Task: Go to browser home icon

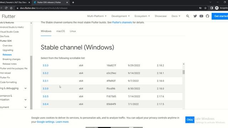Action: 11,8
